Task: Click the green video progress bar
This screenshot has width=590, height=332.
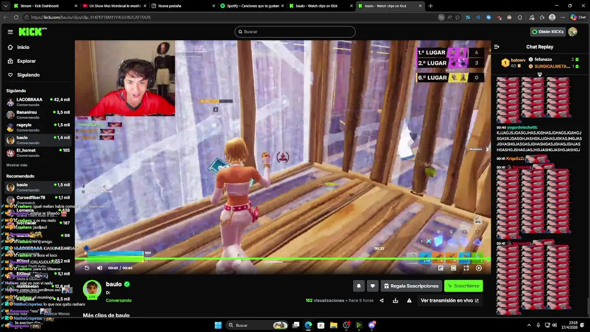Action: tap(283, 260)
